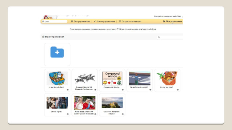Toggle eye icon on Compound Nouns card

[x=123, y=90]
